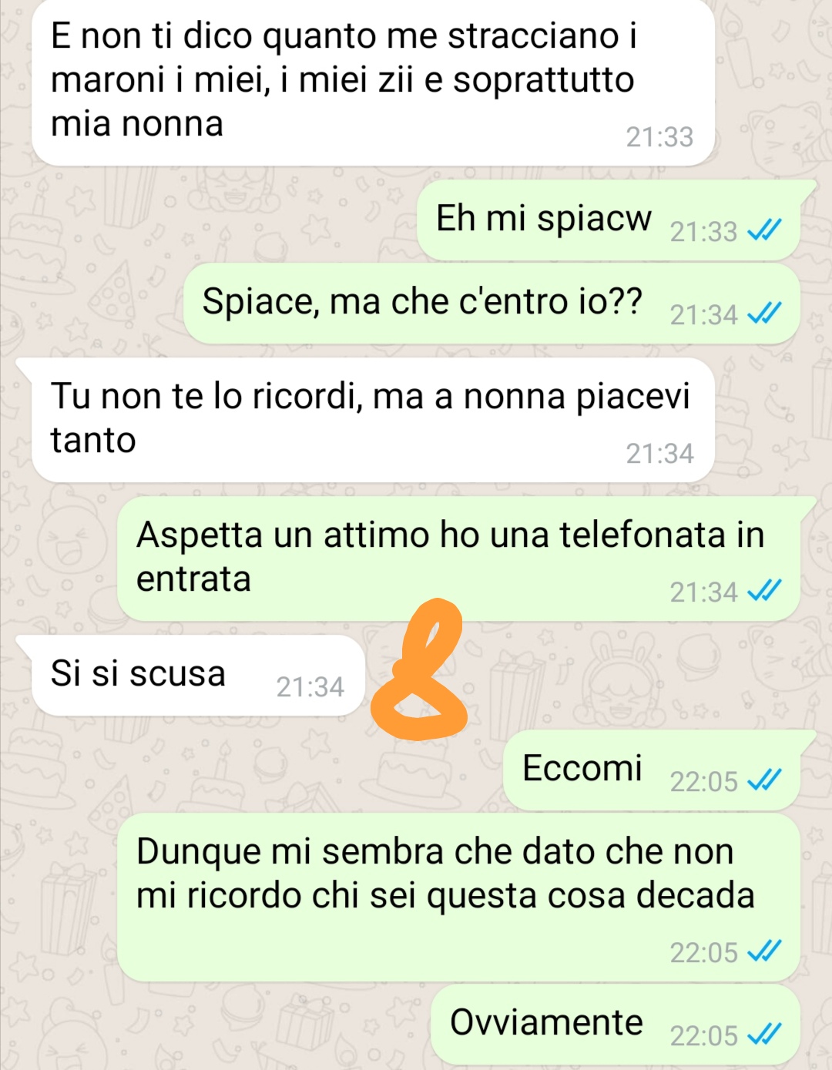Tap the orange scribble drawing

click(x=420, y=669)
